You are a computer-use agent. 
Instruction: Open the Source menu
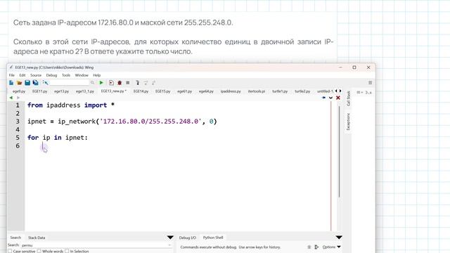pos(36,75)
